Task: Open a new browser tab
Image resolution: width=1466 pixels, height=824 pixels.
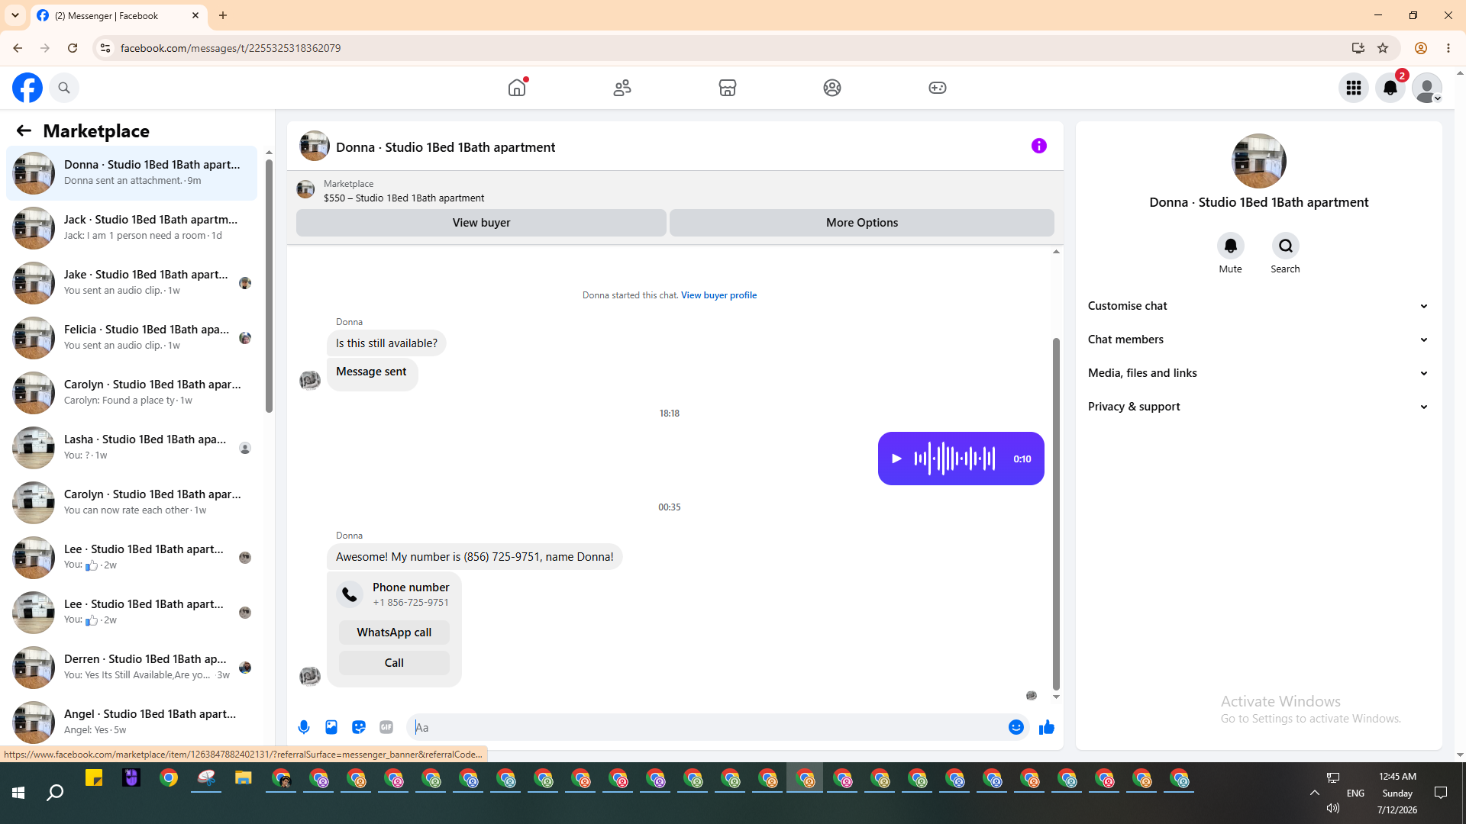Action: pyautogui.click(x=223, y=15)
